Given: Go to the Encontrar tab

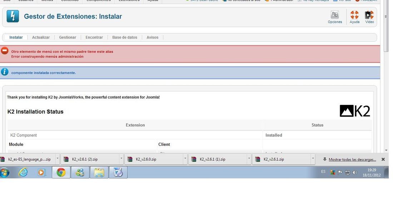Looking at the screenshot, I should click(x=94, y=37).
